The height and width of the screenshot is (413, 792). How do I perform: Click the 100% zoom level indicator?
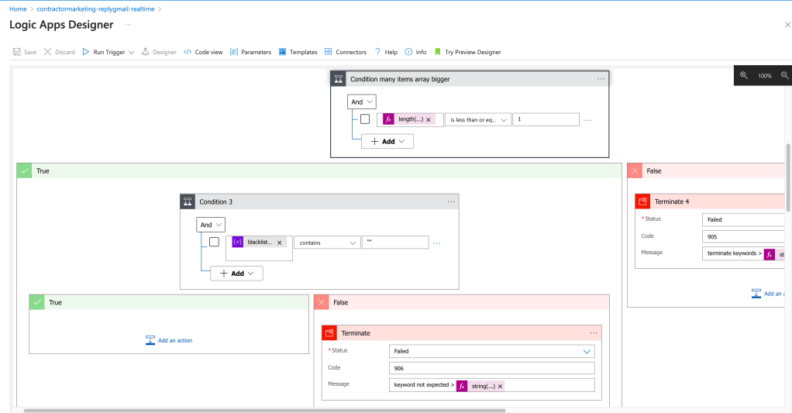pos(764,76)
